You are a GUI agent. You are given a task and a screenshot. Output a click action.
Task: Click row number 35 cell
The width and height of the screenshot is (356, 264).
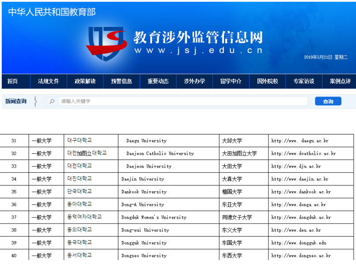point(14,192)
